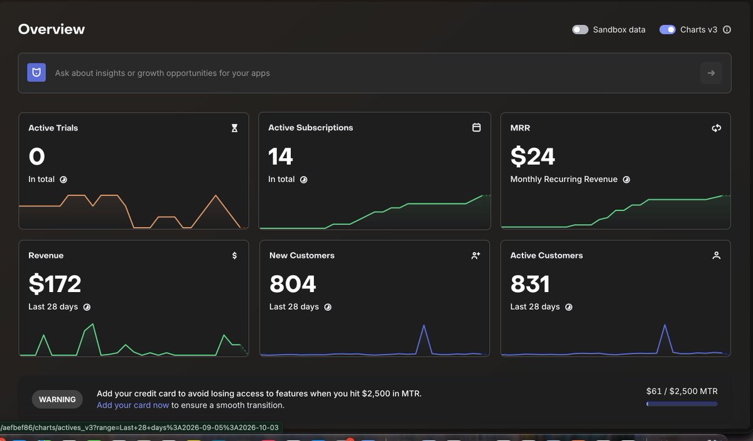The width and height of the screenshot is (753, 441).
Task: Click the Revenue green sparkline chart
Action: [x=134, y=340]
